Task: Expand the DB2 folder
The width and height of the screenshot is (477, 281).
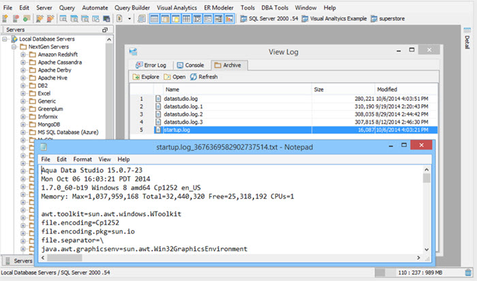Action: (23, 86)
